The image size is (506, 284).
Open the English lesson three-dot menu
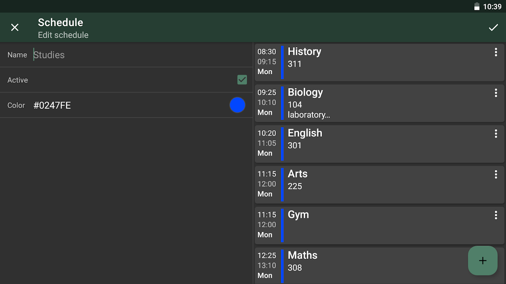496,134
